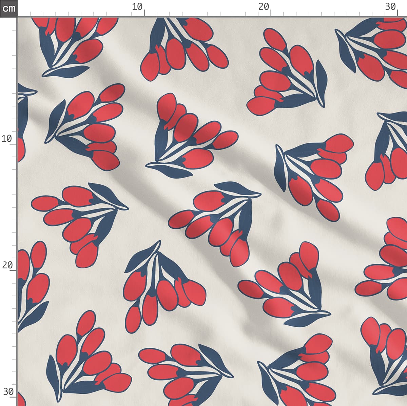Click the 30 mark on the horizontal ruler
Screen dimensions: 407x406
click(x=391, y=7)
